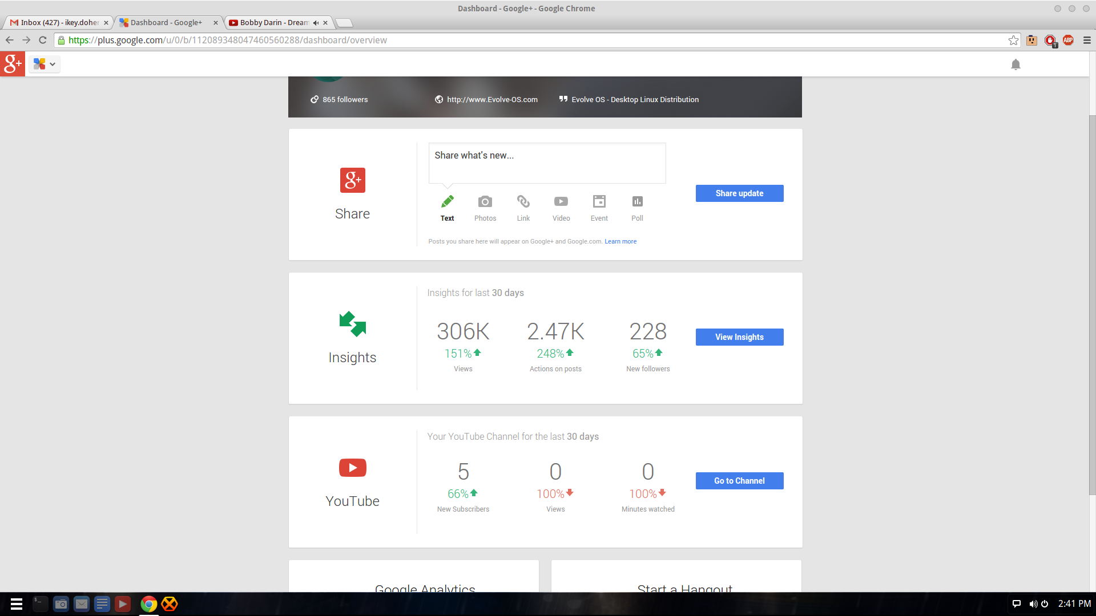Click the Google+ logo in top bar

pyautogui.click(x=13, y=64)
